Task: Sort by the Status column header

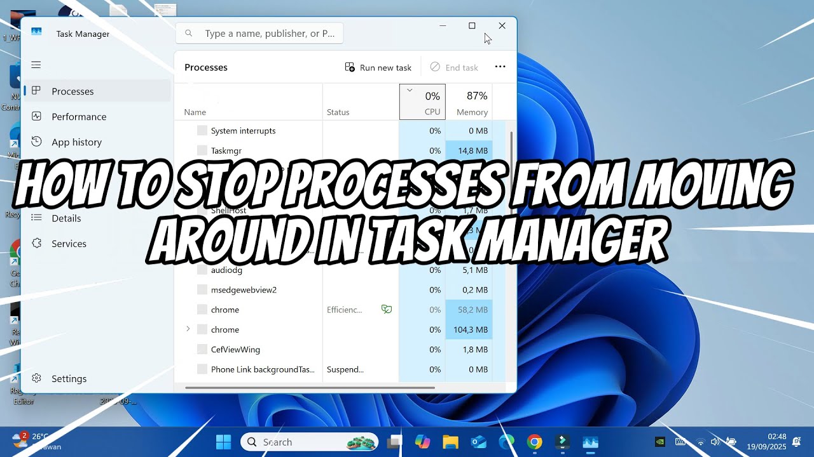Action: (x=361, y=102)
